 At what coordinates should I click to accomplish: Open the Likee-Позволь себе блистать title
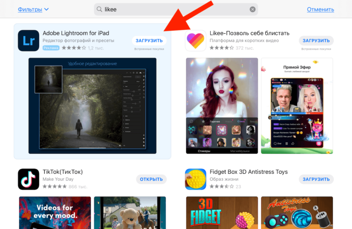[x=249, y=33]
